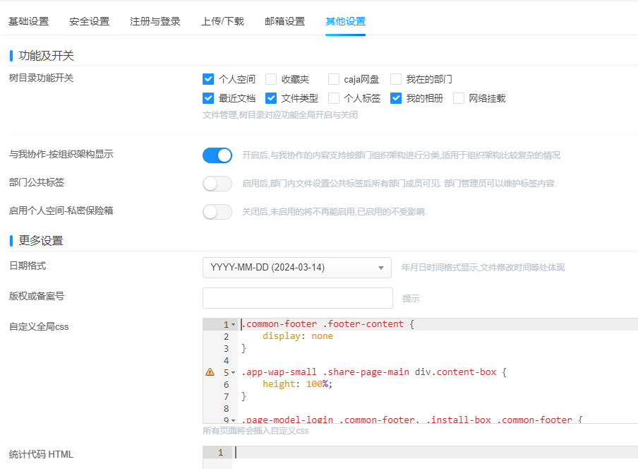
Task: Uncheck the 我的相册 checkbox
Action: click(x=396, y=98)
